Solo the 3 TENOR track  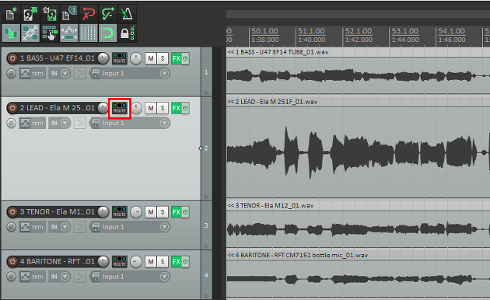coord(163,212)
